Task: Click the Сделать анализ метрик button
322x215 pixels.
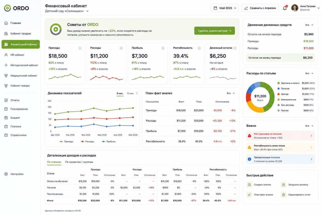Action: 215,31
